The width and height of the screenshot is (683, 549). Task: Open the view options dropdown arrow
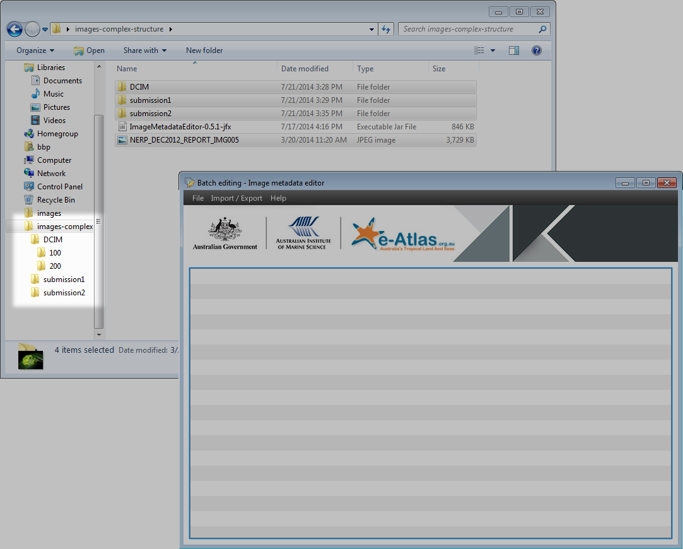[x=493, y=50]
